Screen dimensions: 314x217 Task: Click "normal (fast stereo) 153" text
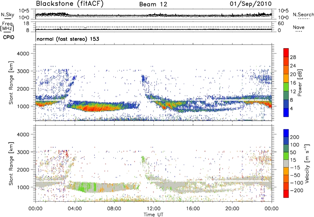point(68,39)
